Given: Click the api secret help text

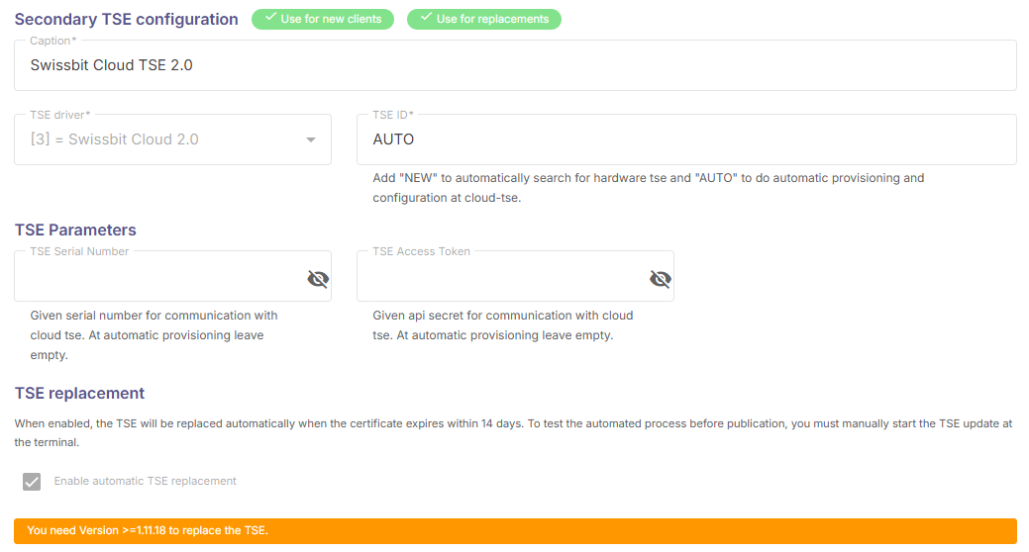Looking at the screenshot, I should click(x=503, y=325).
